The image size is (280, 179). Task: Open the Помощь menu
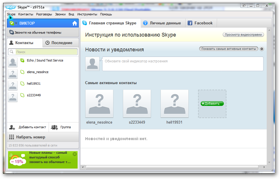pyautogui.click(x=106, y=14)
